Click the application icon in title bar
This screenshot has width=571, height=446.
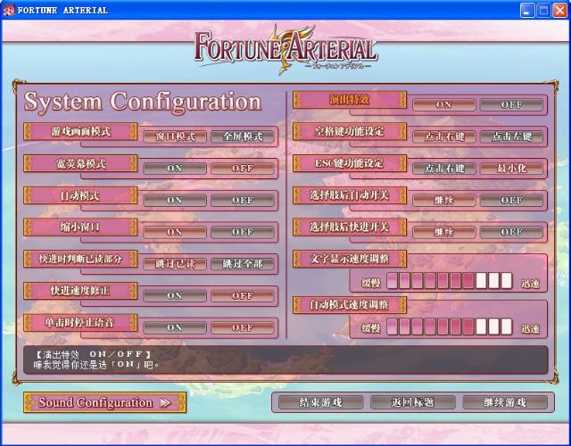[8, 10]
